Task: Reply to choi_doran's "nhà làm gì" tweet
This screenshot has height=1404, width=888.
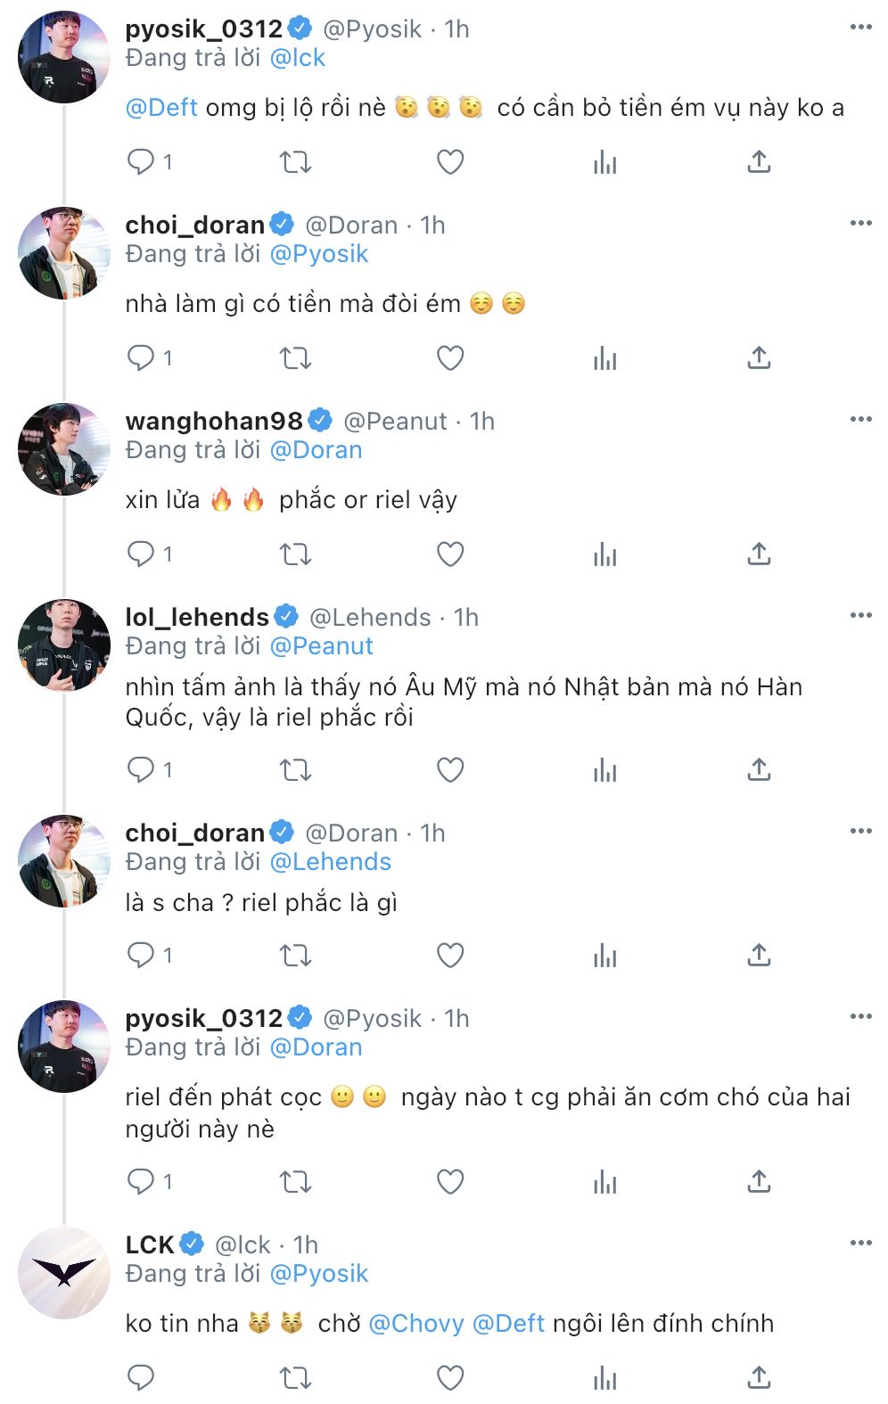Action: [141, 358]
